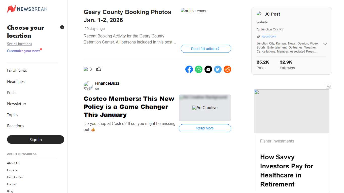Share article via WhatsApp icon
The width and height of the screenshot is (344, 193).
click(199, 69)
